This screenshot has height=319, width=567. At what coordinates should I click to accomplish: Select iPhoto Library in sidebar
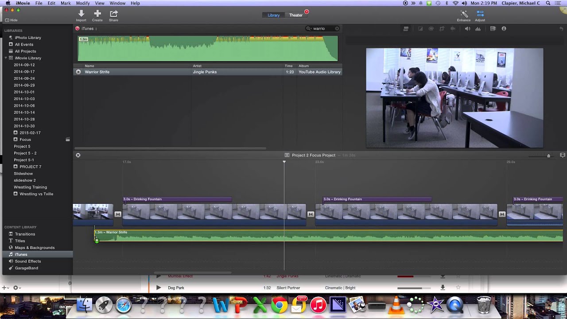(28, 38)
